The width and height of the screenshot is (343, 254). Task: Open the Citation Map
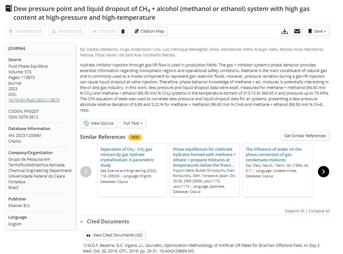coord(149,31)
